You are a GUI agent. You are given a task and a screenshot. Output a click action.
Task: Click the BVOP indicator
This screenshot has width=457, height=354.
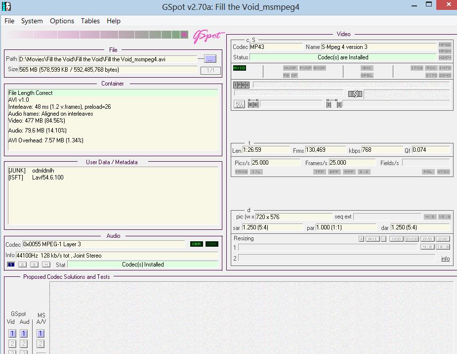click(319, 68)
